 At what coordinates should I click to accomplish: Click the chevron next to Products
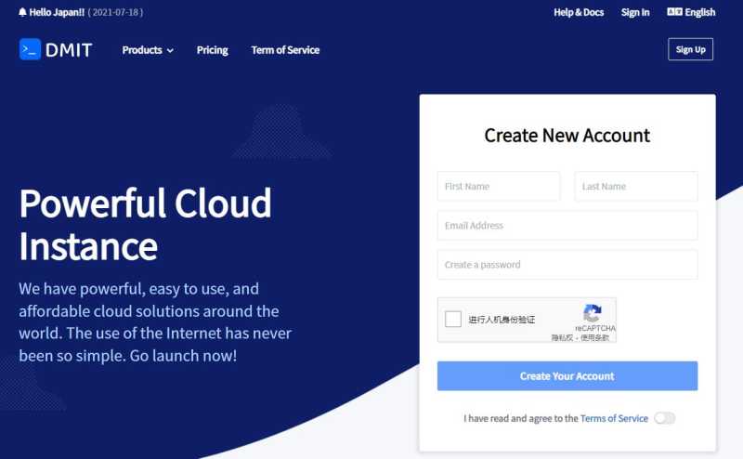point(170,51)
